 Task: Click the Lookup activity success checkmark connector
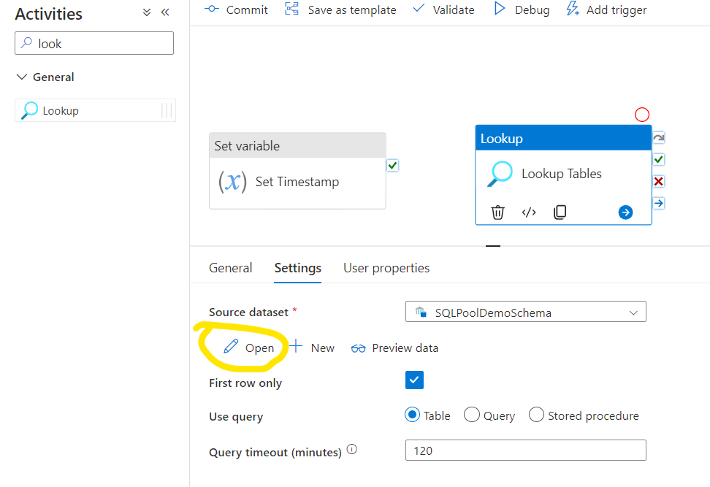click(658, 159)
